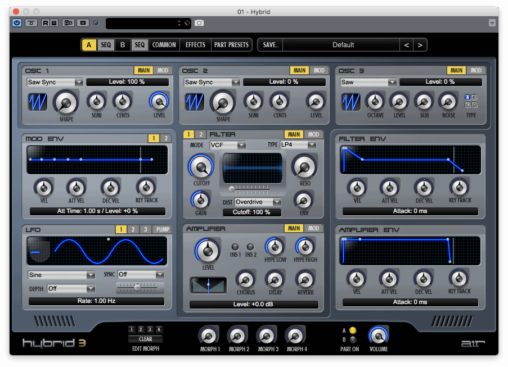Open the Common tab
This screenshot has width=508, height=367.
pyautogui.click(x=164, y=45)
